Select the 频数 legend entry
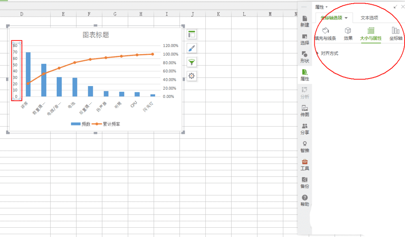This screenshot has width=405, height=237. click(81, 124)
